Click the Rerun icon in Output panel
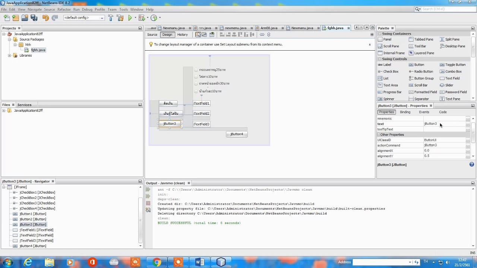The height and width of the screenshot is (268, 477). 148,189
